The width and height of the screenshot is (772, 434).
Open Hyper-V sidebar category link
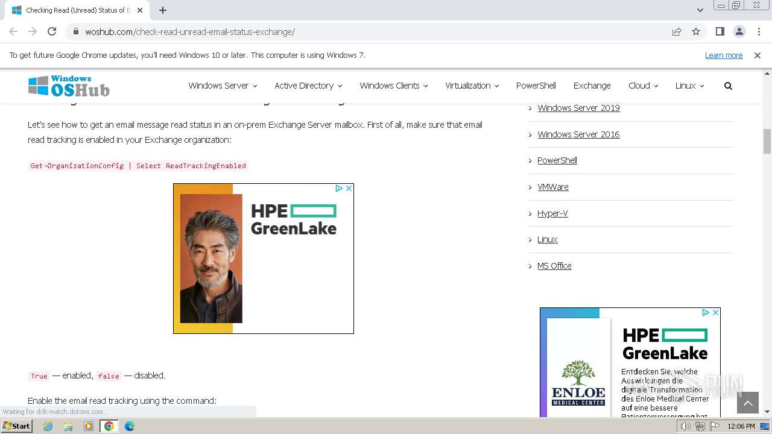coord(552,213)
